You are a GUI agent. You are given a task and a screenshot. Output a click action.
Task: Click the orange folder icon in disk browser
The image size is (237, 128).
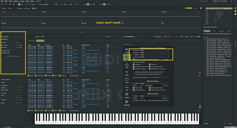click(x=207, y=37)
